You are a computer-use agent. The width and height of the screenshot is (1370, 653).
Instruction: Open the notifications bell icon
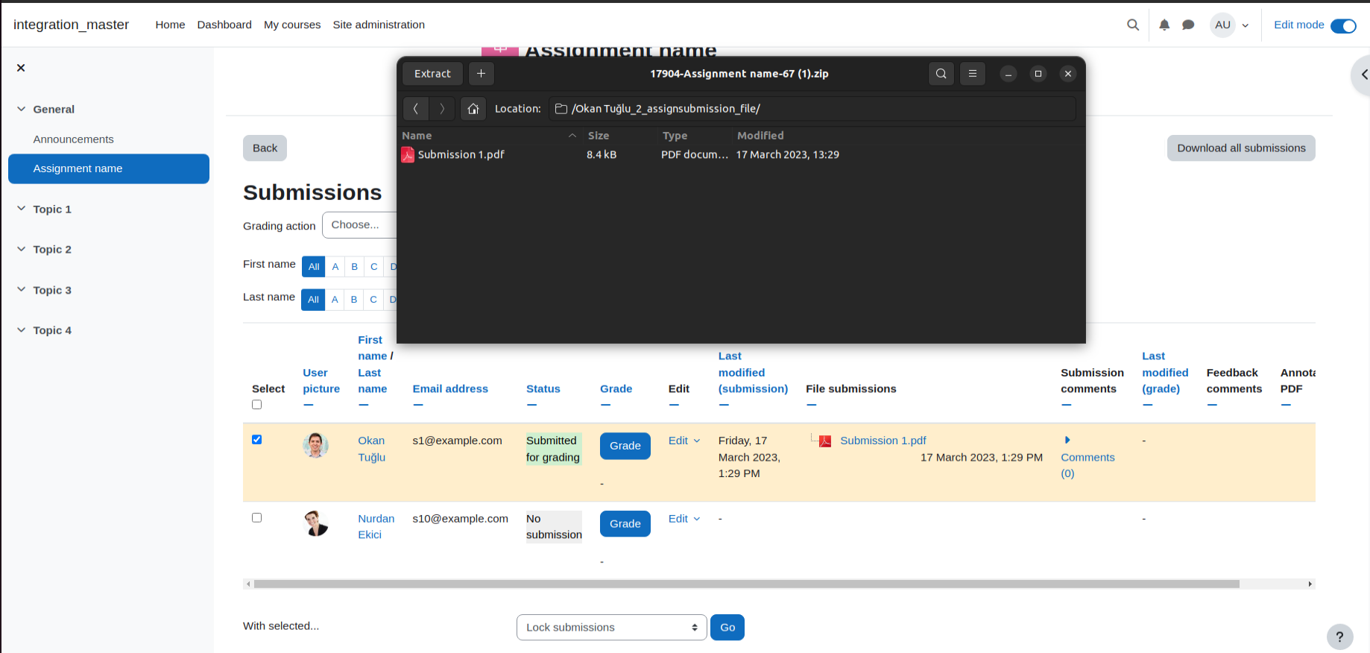pyautogui.click(x=1164, y=25)
